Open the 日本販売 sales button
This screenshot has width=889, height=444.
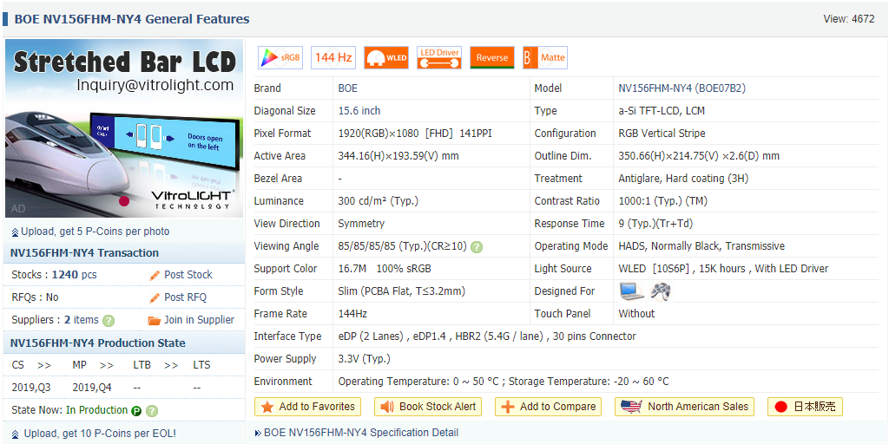(x=805, y=407)
